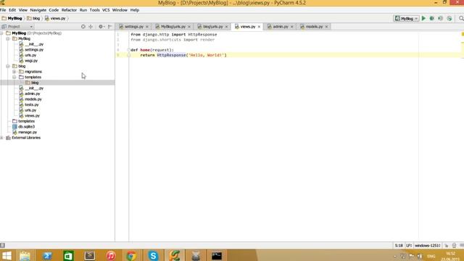The height and width of the screenshot is (261, 464).
Task: Click the LF line separator in status bar
Action: (x=409, y=246)
